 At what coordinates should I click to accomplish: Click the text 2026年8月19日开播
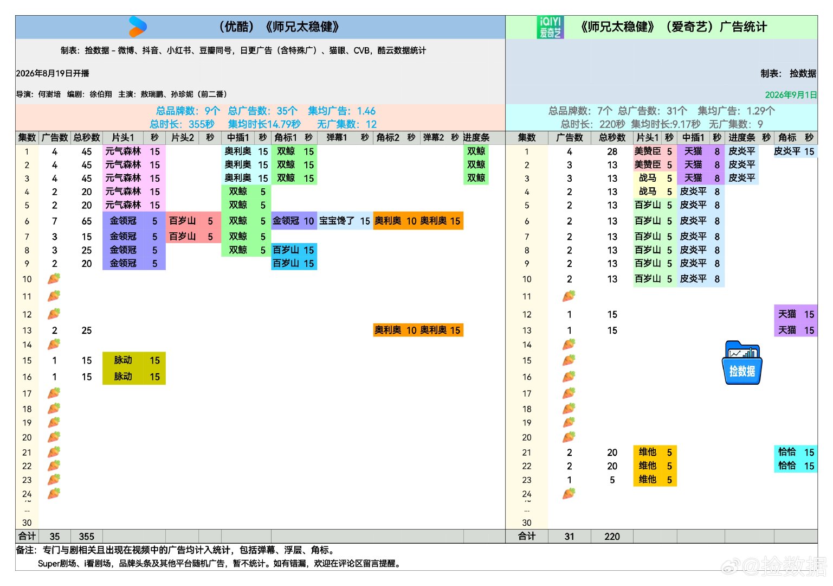coord(53,73)
